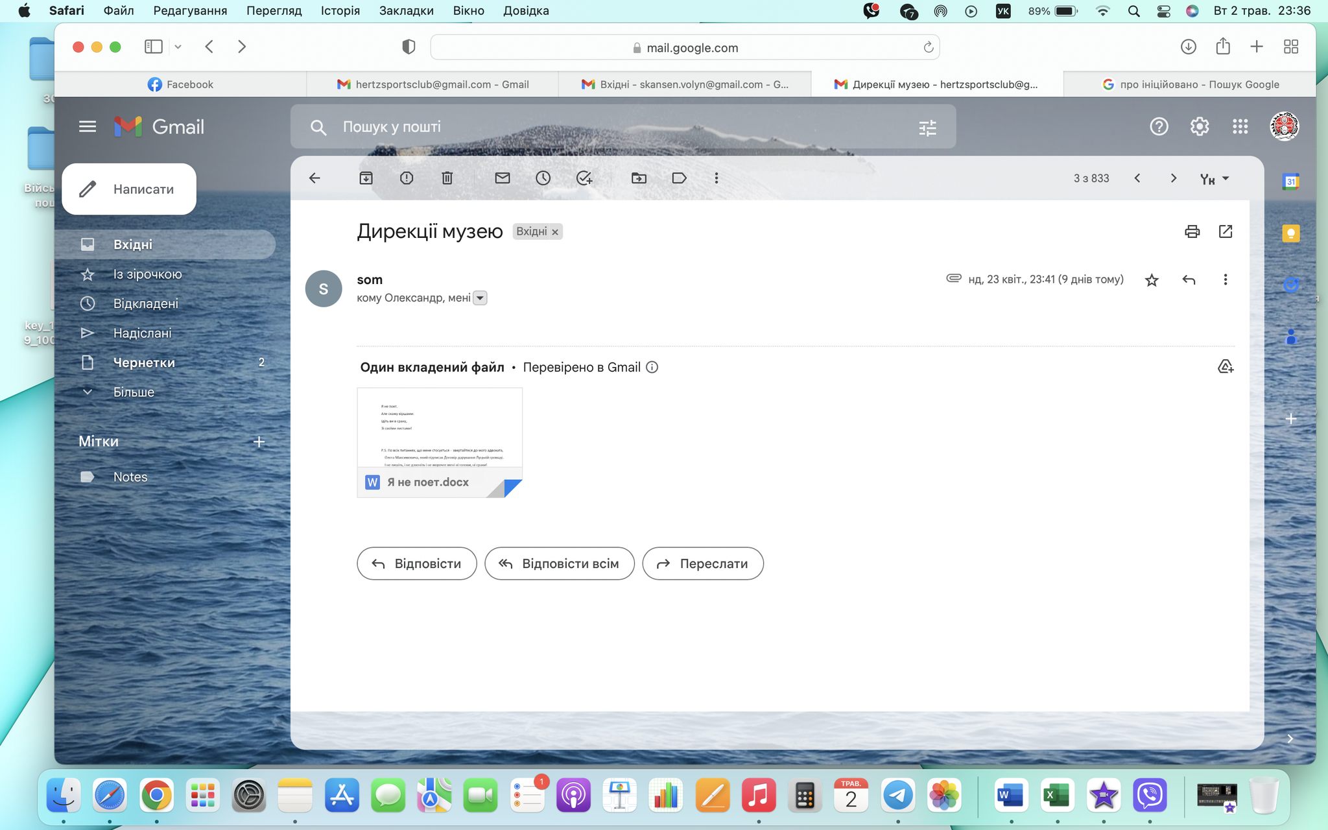Open the Закладки menu in the menu bar
Image resolution: width=1328 pixels, height=830 pixels.
(406, 10)
